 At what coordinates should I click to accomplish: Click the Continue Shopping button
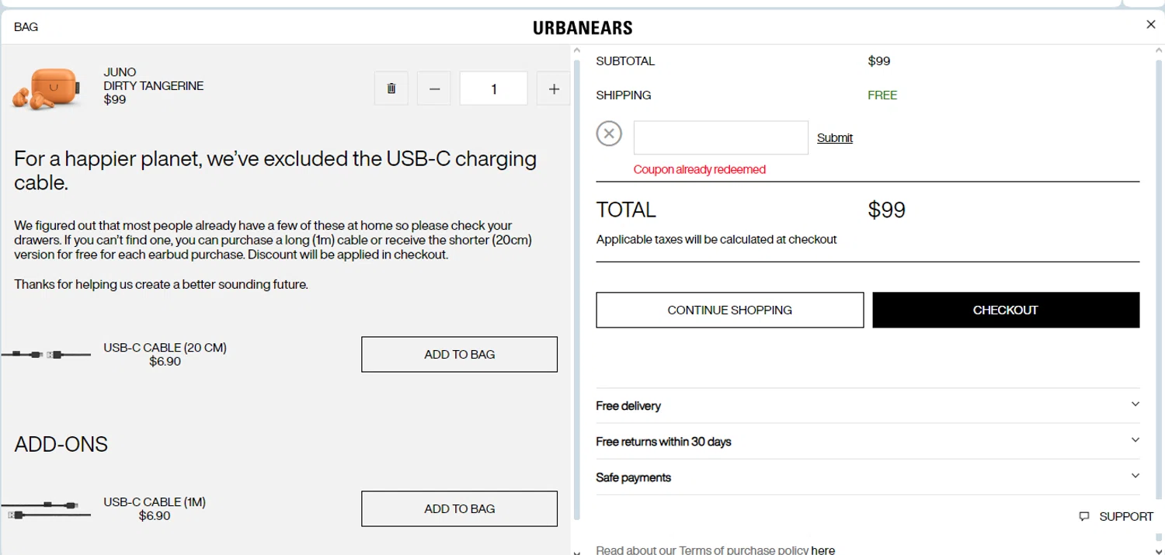tap(730, 310)
